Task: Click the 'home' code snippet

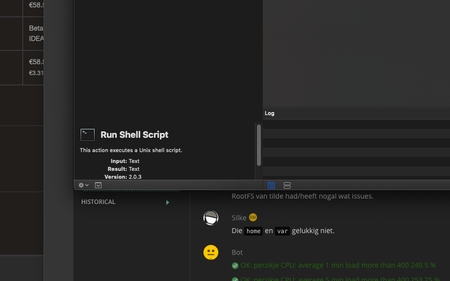Action: [253, 231]
